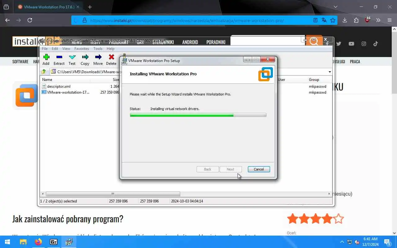Viewport: 397px width, 248px height.
Task: Click uBlock extension icon with badge
Action: click(x=368, y=20)
